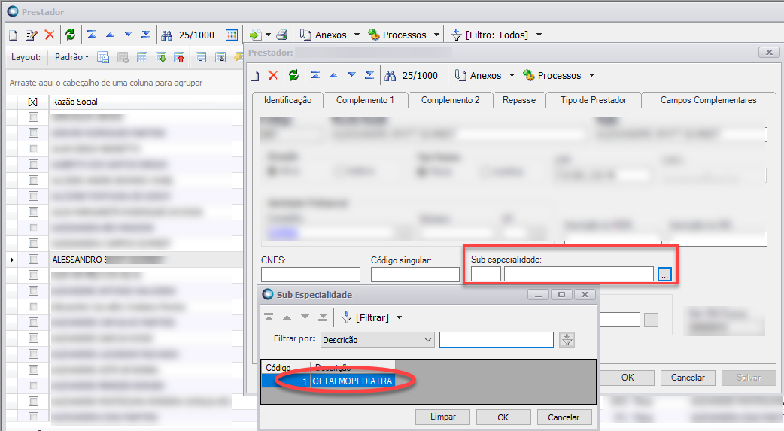Open export icon dropdown arrow
Image resolution: width=784 pixels, height=431 pixels.
[x=268, y=35]
